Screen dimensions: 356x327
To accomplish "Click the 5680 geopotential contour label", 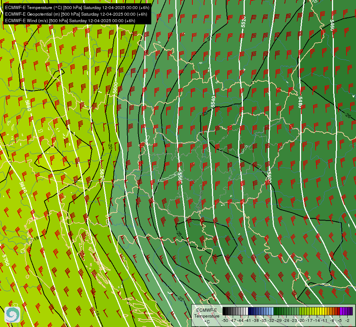I will [23, 187].
